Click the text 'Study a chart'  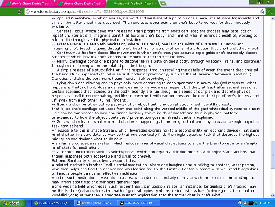69,104
